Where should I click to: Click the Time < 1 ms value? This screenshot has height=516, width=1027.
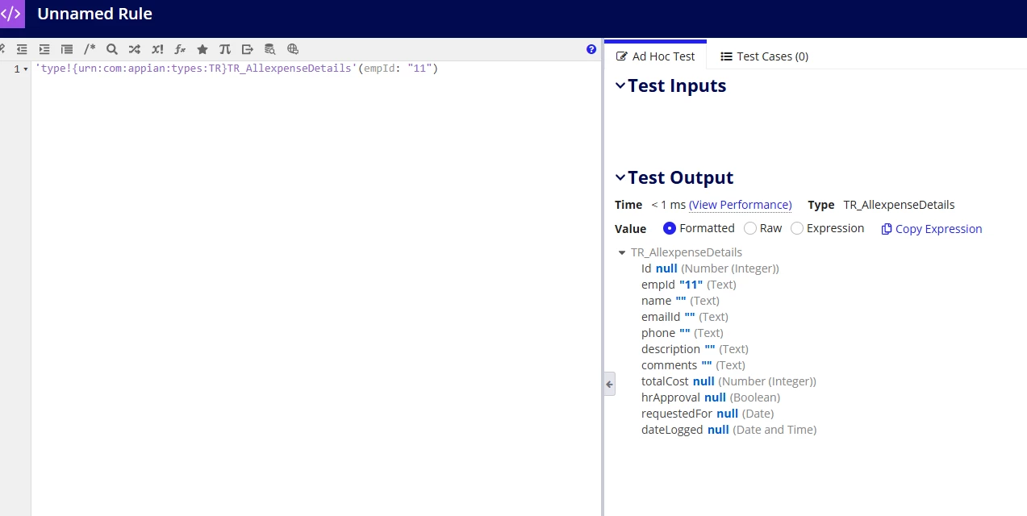[x=668, y=205]
